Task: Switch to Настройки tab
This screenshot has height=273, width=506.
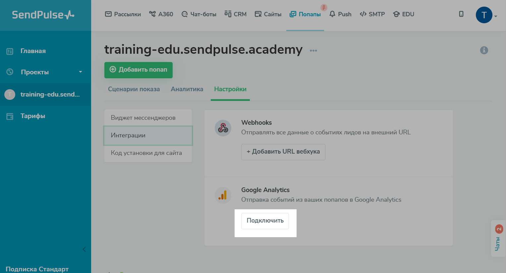Action: [230, 89]
